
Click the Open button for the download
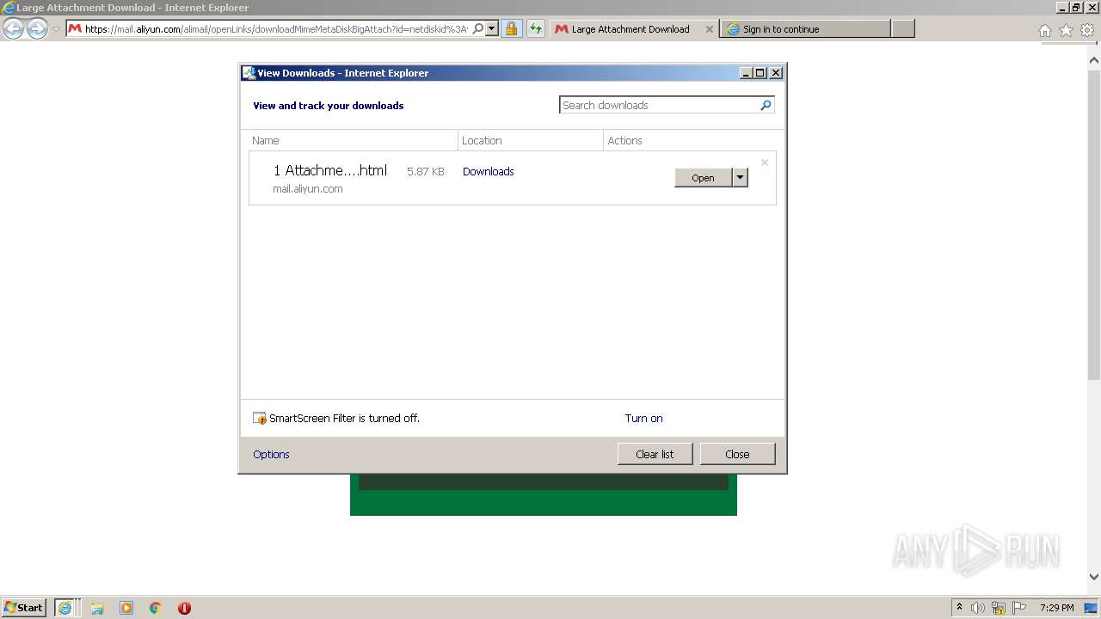click(703, 178)
